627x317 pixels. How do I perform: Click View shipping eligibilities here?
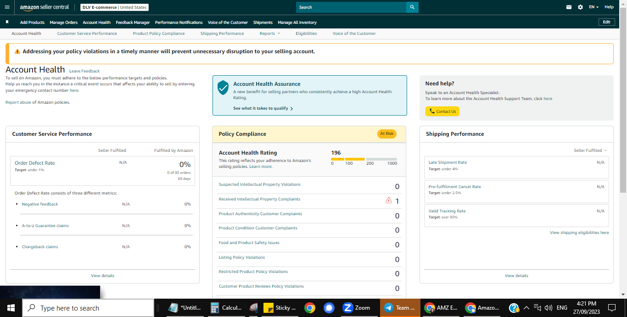point(579,233)
